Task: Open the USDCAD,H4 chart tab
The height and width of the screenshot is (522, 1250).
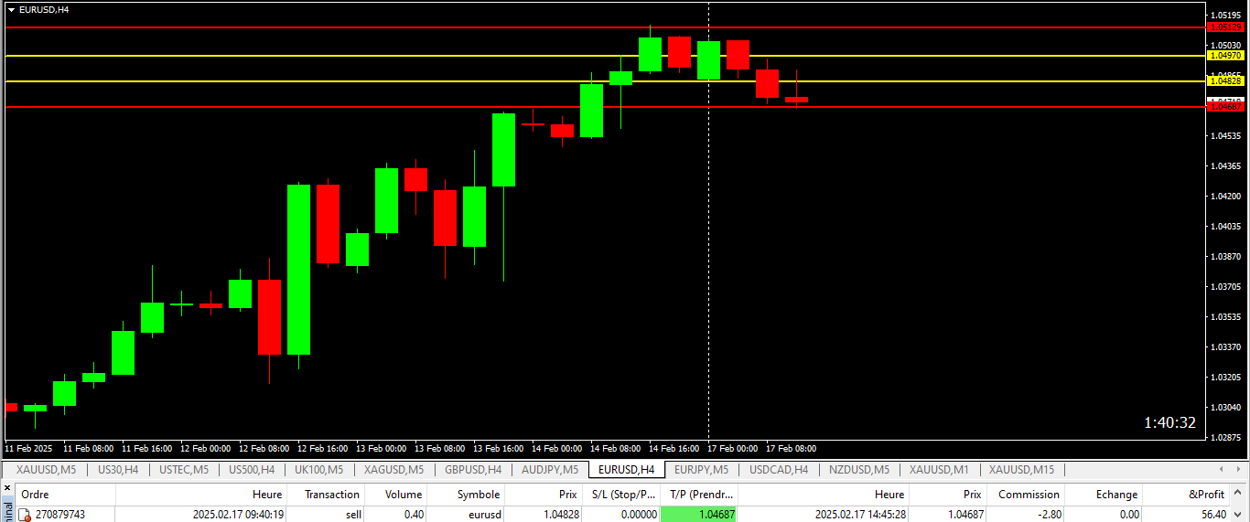Action: (x=779, y=470)
